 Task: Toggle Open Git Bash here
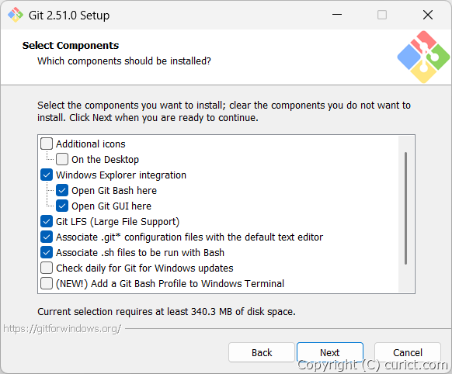[62, 190]
